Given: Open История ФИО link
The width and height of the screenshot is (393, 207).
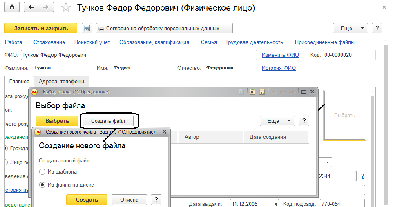Looking at the screenshot, I should point(279,68).
